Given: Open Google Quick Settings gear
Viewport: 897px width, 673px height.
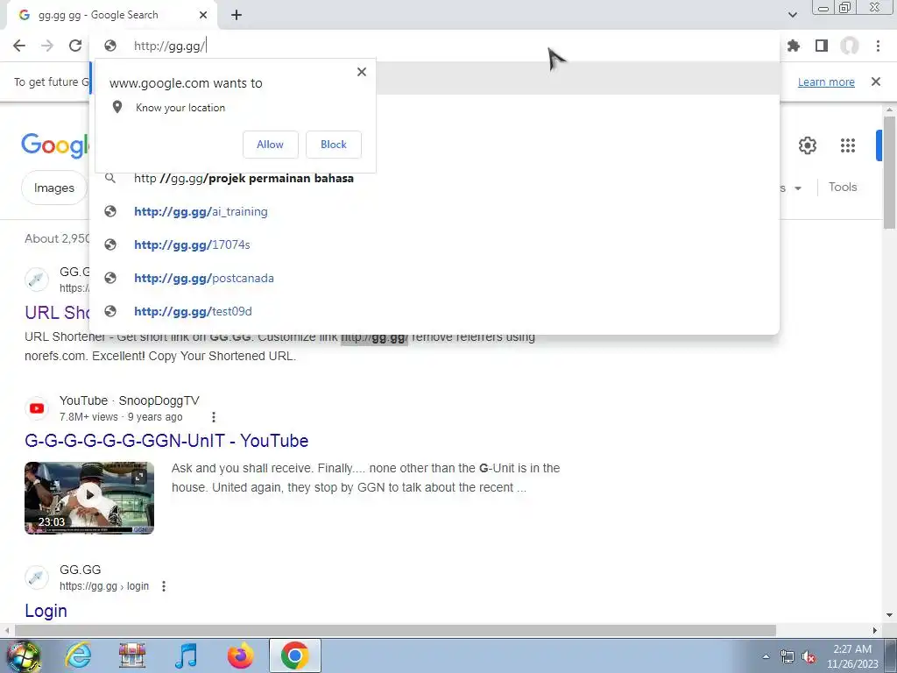Looking at the screenshot, I should point(807,145).
